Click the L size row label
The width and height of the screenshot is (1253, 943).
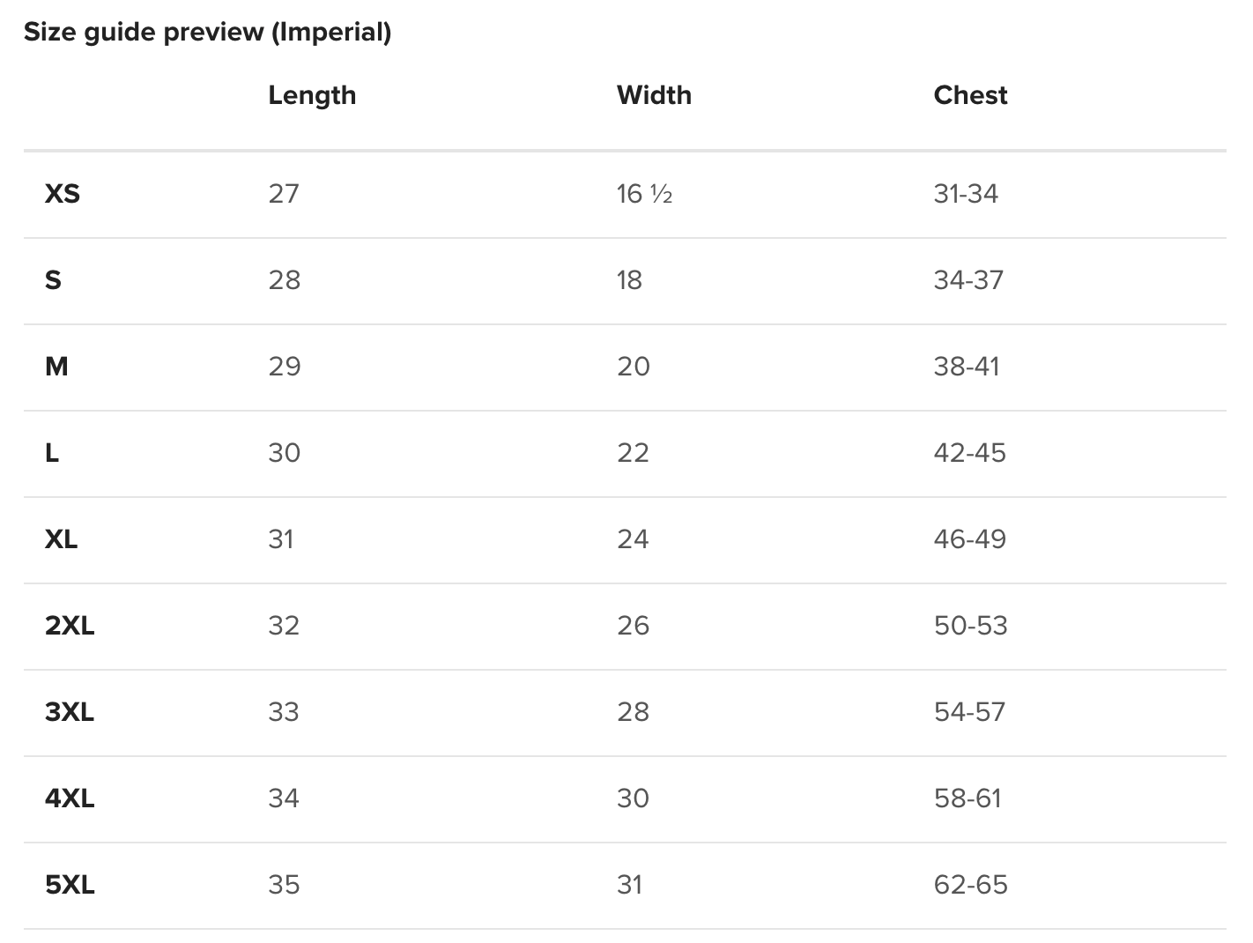(x=52, y=453)
